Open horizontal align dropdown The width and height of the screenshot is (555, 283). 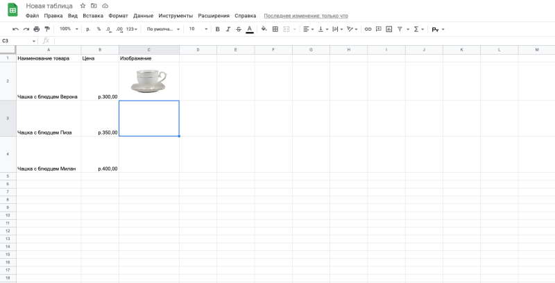308,29
